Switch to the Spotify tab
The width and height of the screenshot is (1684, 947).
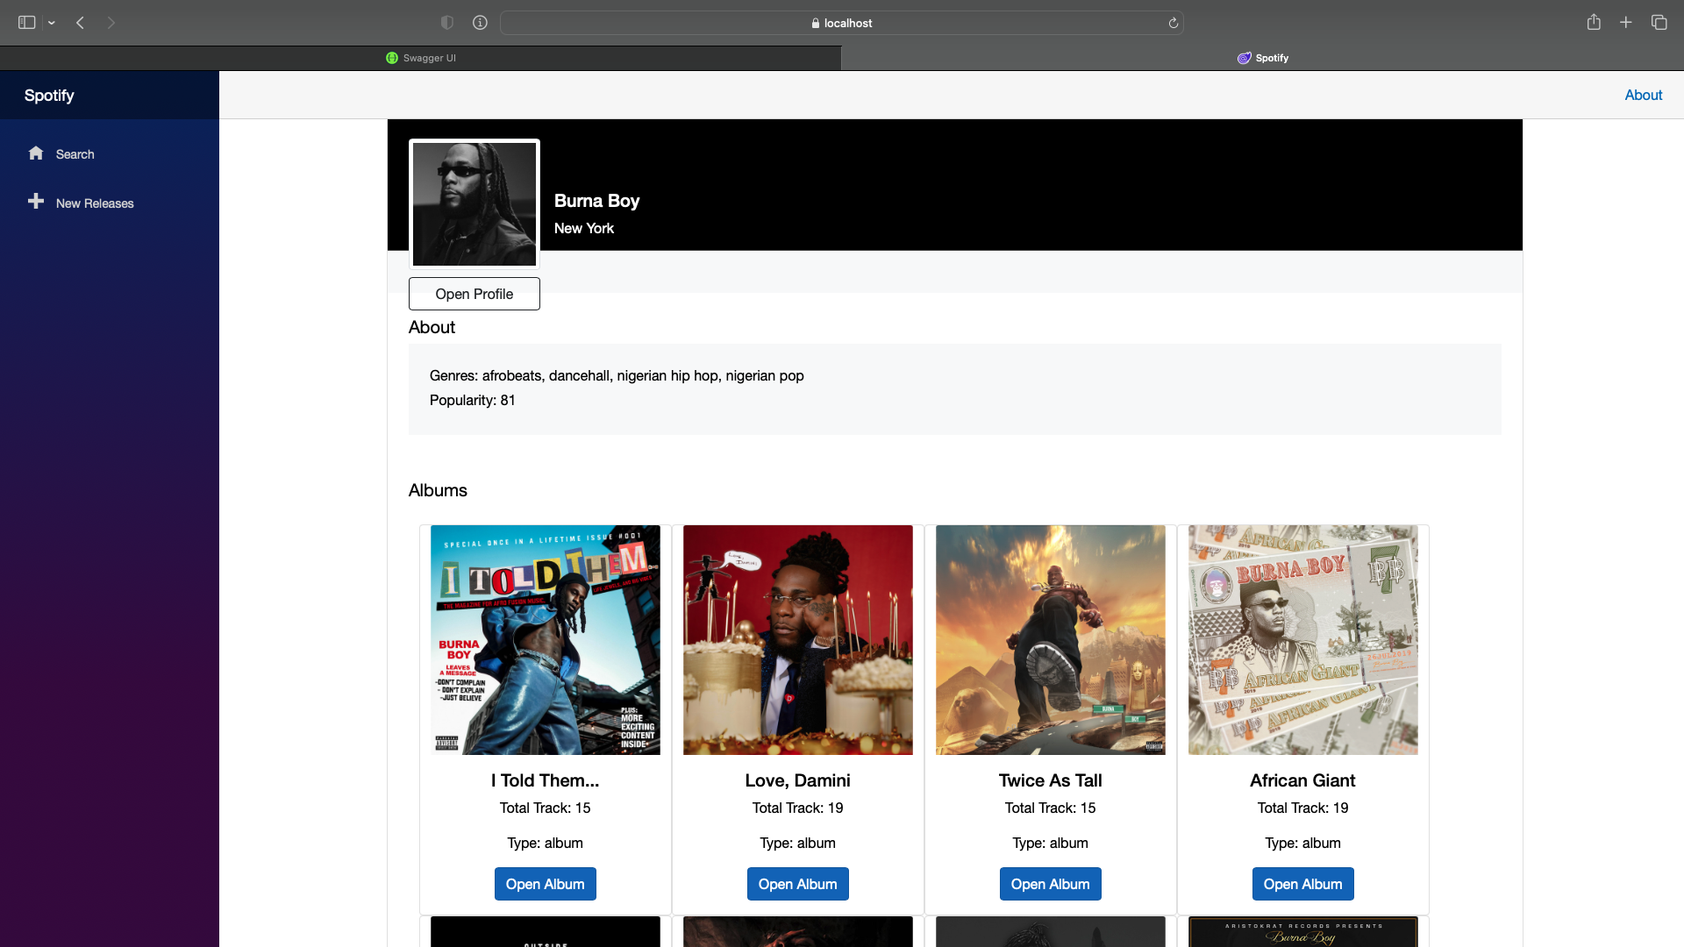pyautogui.click(x=1263, y=57)
